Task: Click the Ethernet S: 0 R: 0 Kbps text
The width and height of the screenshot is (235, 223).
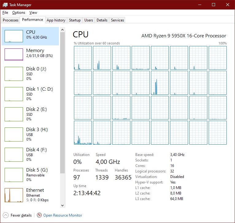Action: coord(37,200)
